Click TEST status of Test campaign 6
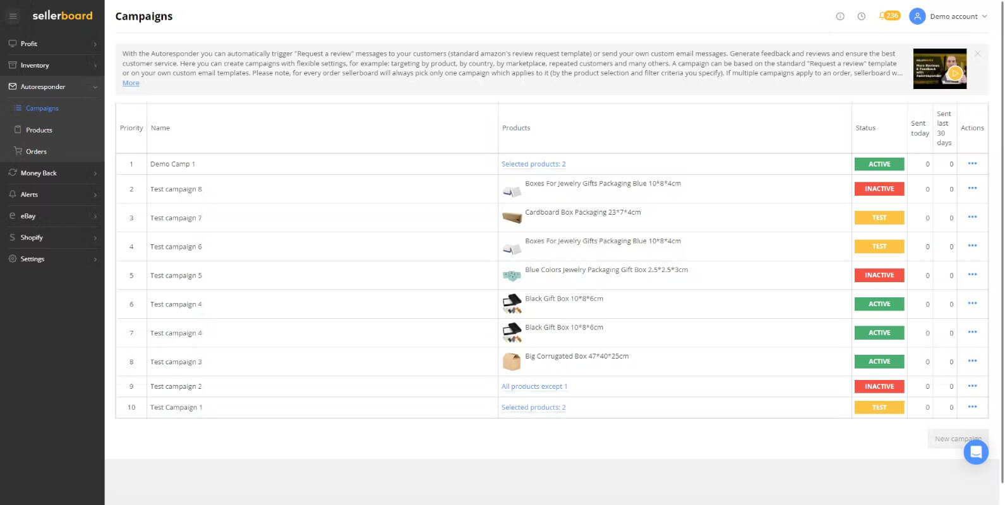 click(879, 246)
